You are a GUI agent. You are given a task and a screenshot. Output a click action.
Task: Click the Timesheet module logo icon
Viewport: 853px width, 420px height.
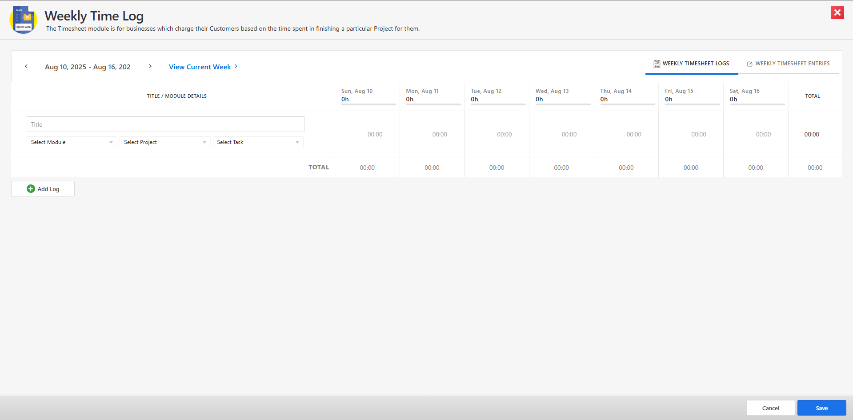point(23,20)
